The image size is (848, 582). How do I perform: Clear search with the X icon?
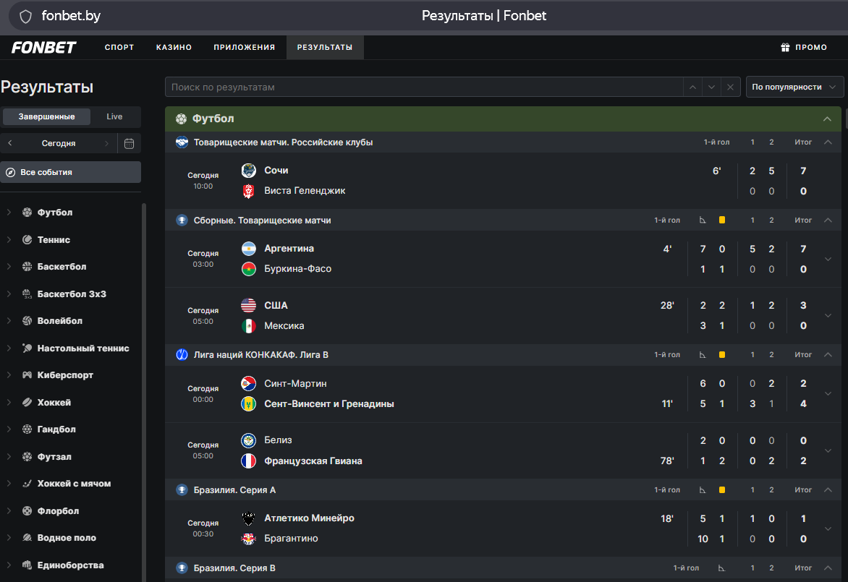tap(730, 87)
